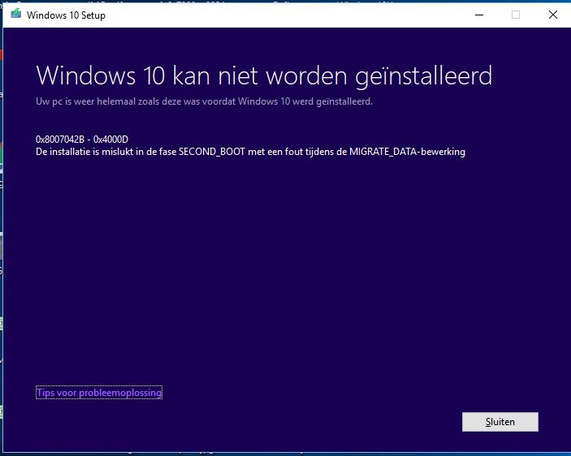Click the MIGRATE_DATA-bewerking text
Image resolution: width=571 pixels, height=456 pixels.
pyautogui.click(x=407, y=152)
